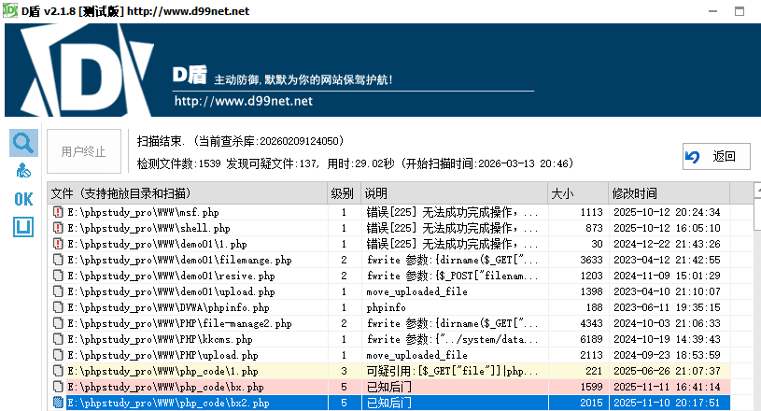This screenshot has width=761, height=411.
Task: Open the square quarantine icon in sidebar
Action: (23, 227)
